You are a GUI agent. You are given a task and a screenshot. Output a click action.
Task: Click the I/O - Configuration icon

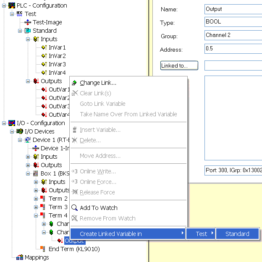[x=11, y=123]
